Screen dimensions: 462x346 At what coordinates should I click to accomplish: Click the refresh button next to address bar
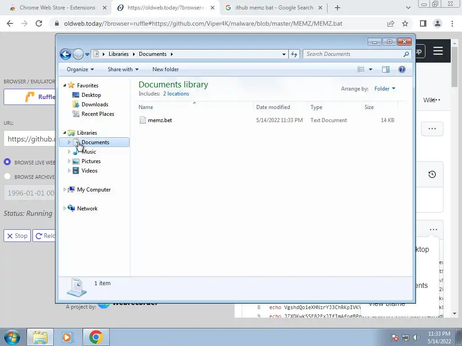tap(294, 54)
